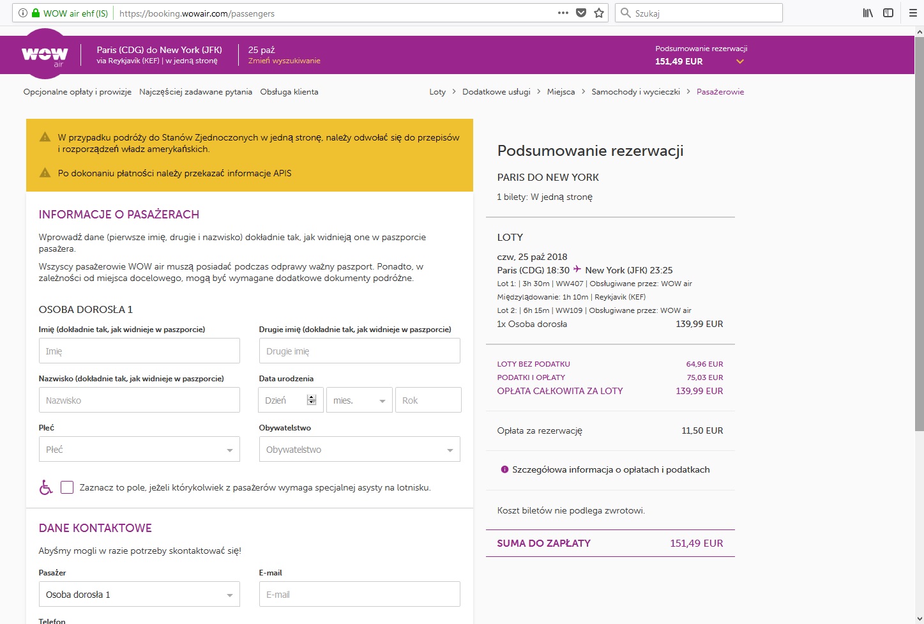924x624 pixels.
Task: Save page to Pocket icon
Action: 581,13
